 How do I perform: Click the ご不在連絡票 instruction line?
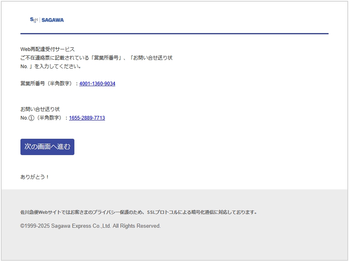tap(96, 58)
